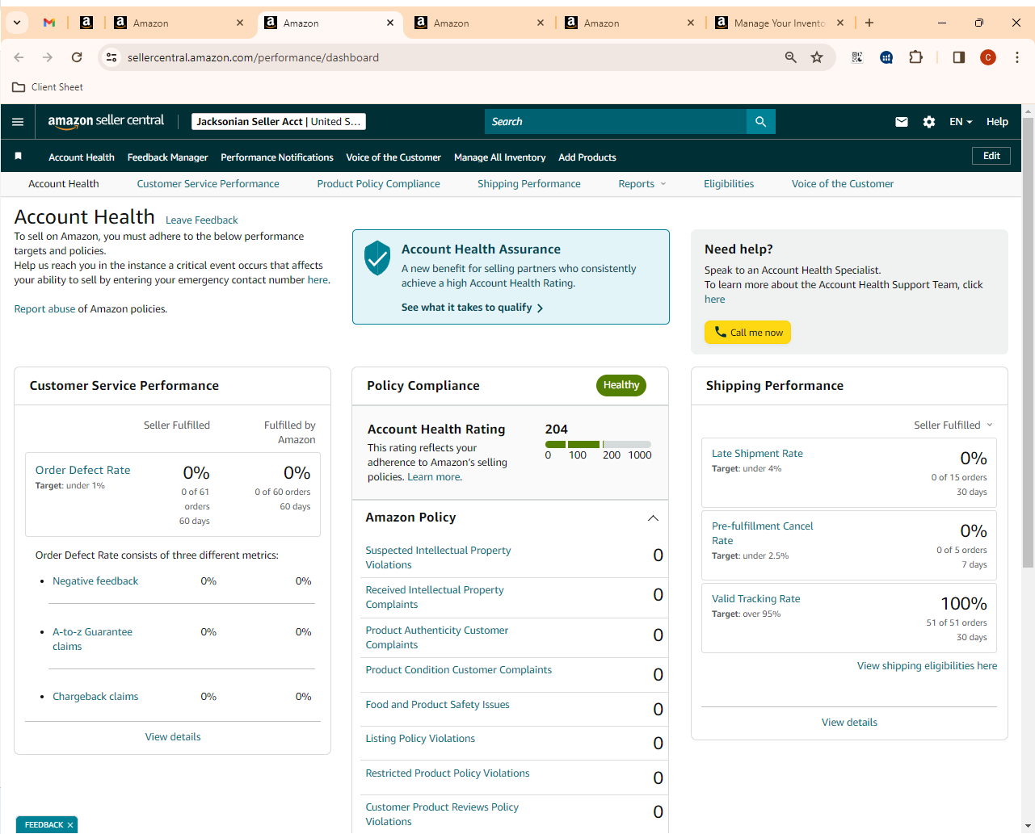Open the QR code extension icon
This screenshot has height=834, width=1035.
857,57
